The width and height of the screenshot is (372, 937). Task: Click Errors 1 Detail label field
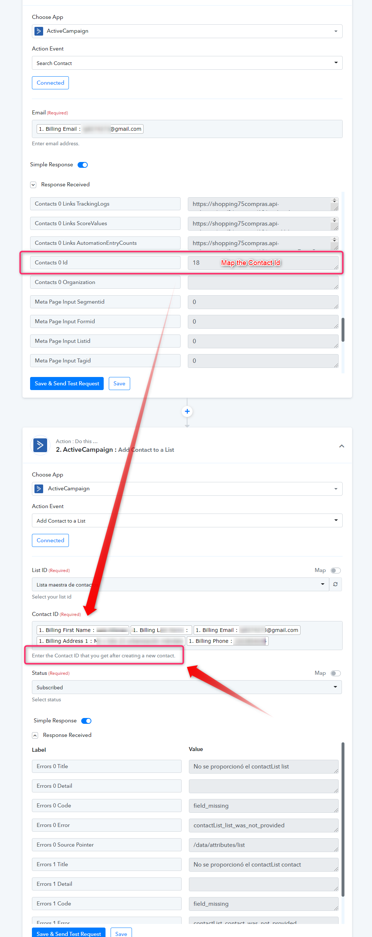point(107,884)
